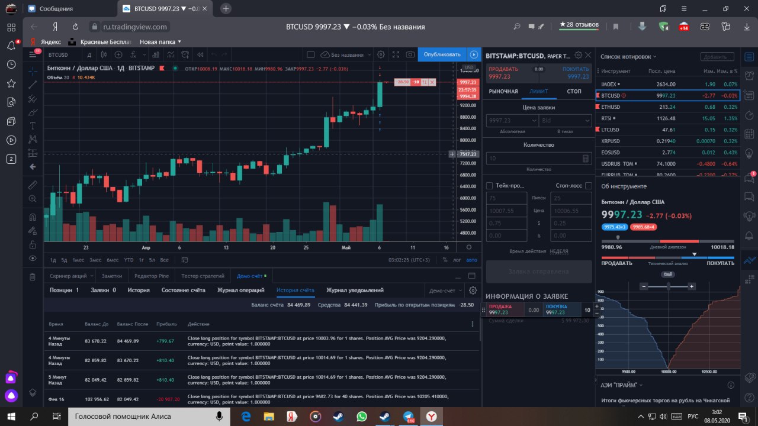Switch chart to fullscreen mode
The height and width of the screenshot is (426, 758).
(x=396, y=54)
